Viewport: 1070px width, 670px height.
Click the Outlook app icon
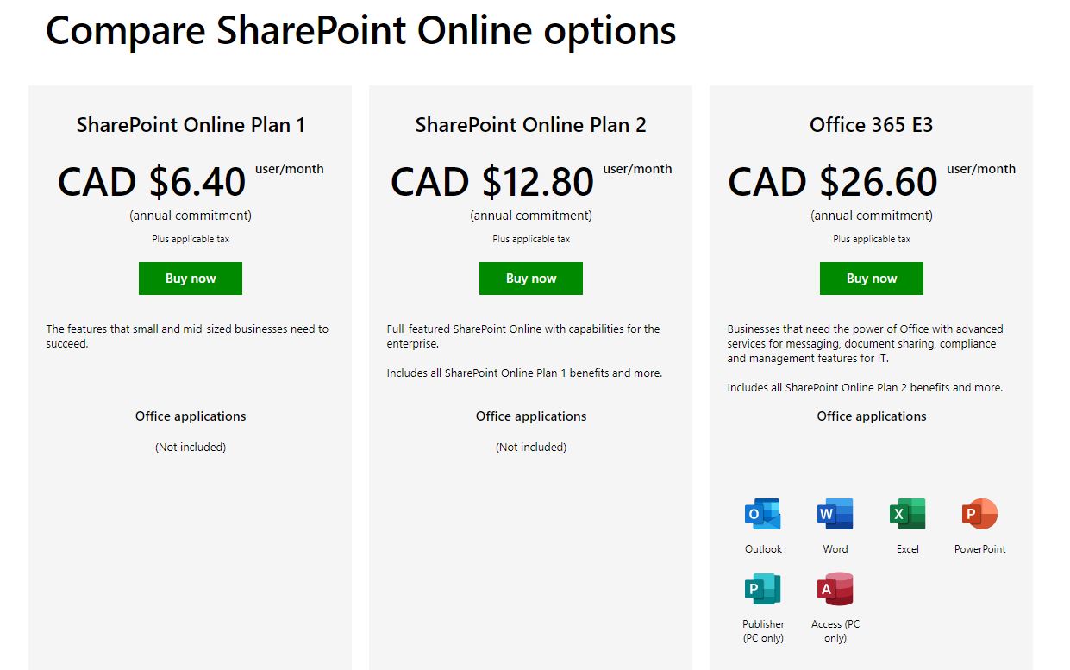763,514
